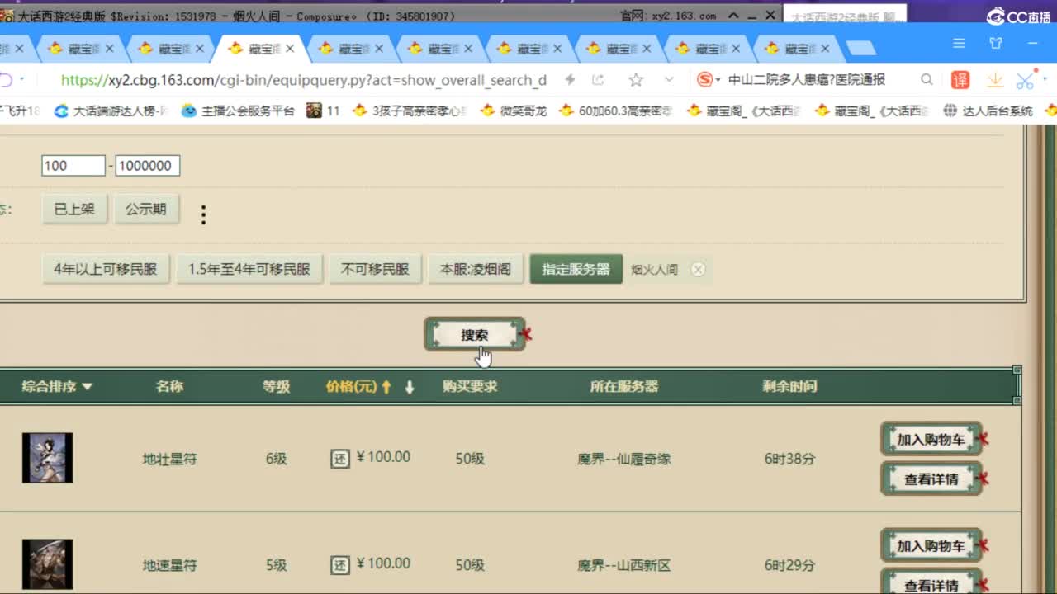Click the lightning speed-mode icon in the address bar
Screen dimensions: 1057x594
[x=570, y=80]
